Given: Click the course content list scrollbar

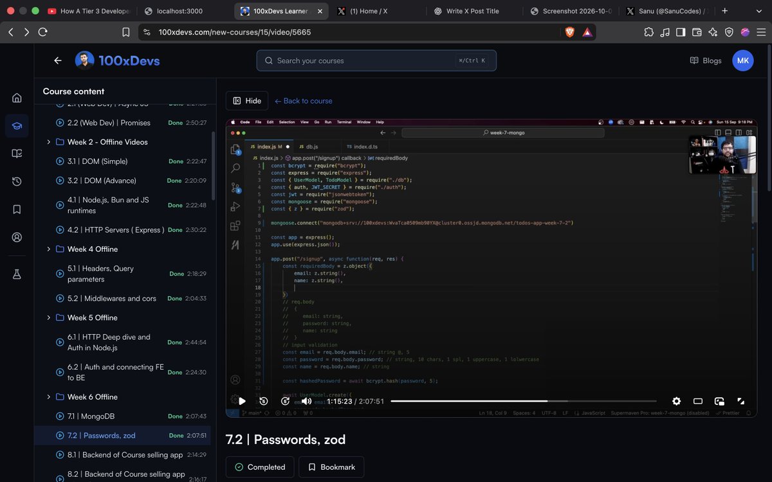Looking at the screenshot, I should pyautogui.click(x=213, y=166).
